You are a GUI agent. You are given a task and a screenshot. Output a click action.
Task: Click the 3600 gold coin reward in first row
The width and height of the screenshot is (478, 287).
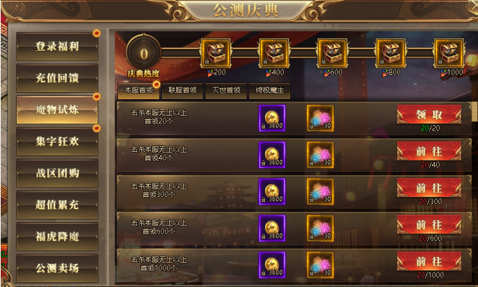tap(272, 118)
